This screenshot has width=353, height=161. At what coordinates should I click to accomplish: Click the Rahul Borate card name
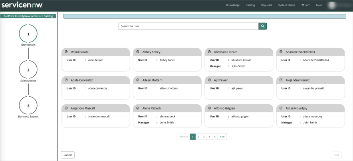click(80, 52)
